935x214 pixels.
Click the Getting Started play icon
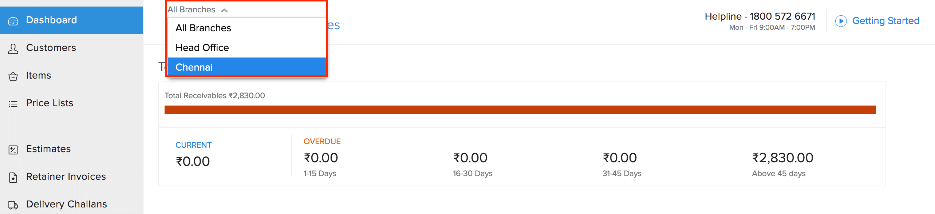[841, 21]
